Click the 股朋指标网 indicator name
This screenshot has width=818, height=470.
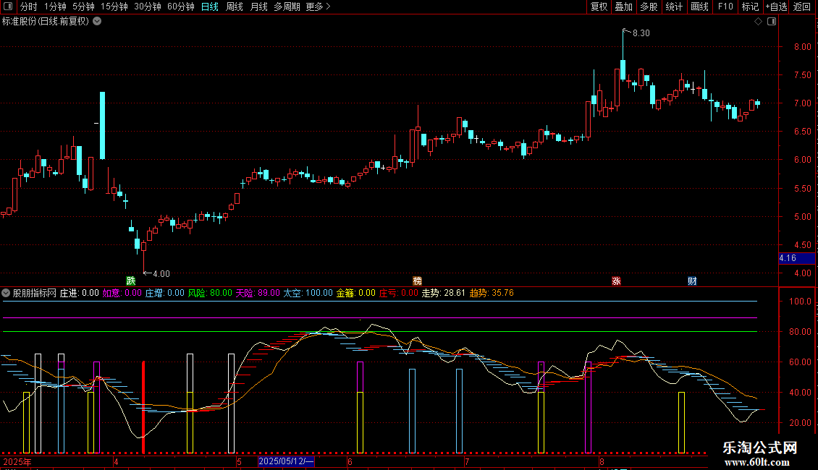(35, 293)
